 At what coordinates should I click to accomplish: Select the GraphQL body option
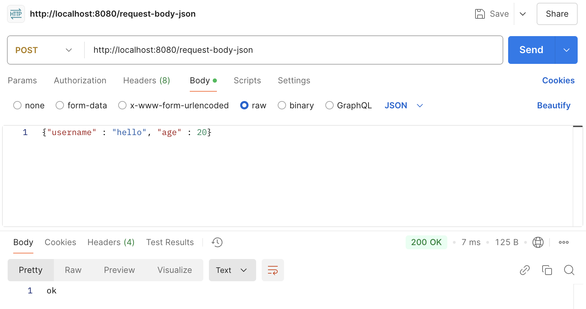coord(329,105)
